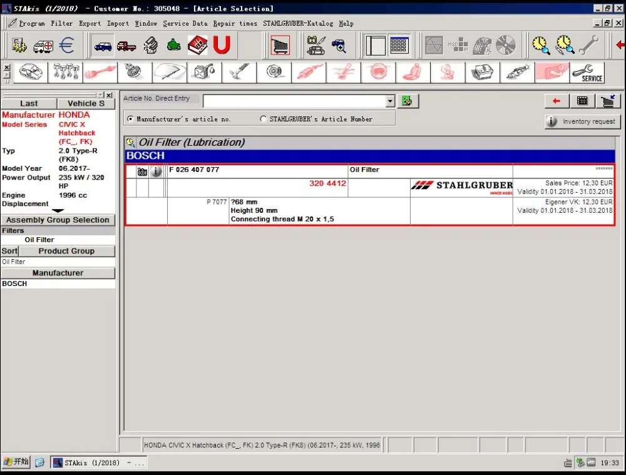This screenshot has height=475, width=626.
Task: Open the Help menu
Action: (x=346, y=24)
